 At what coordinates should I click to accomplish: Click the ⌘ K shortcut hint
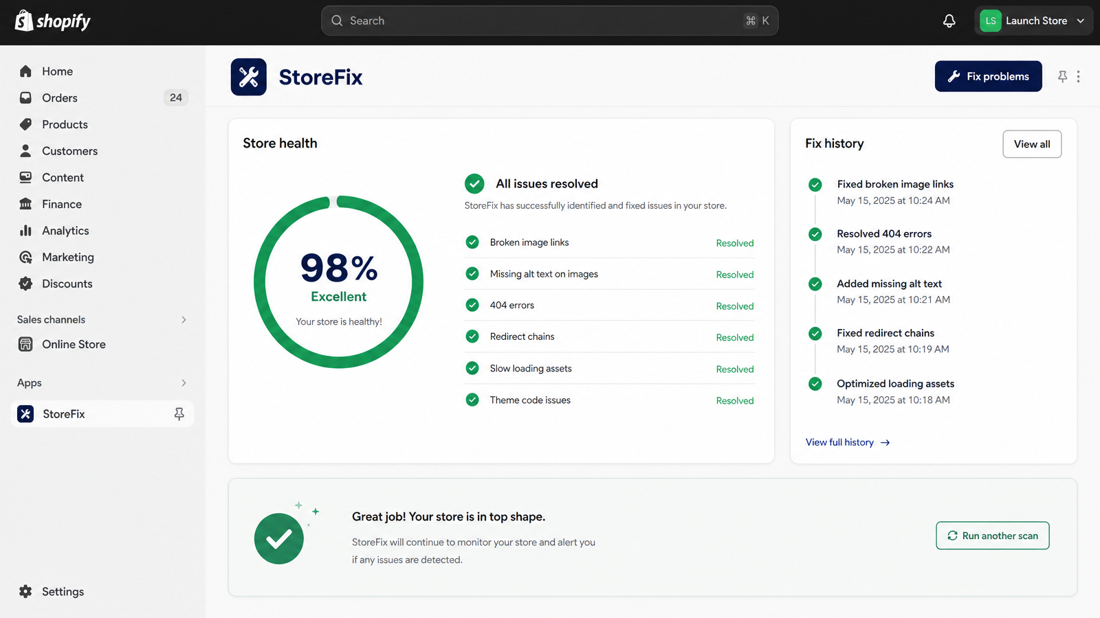(758, 21)
